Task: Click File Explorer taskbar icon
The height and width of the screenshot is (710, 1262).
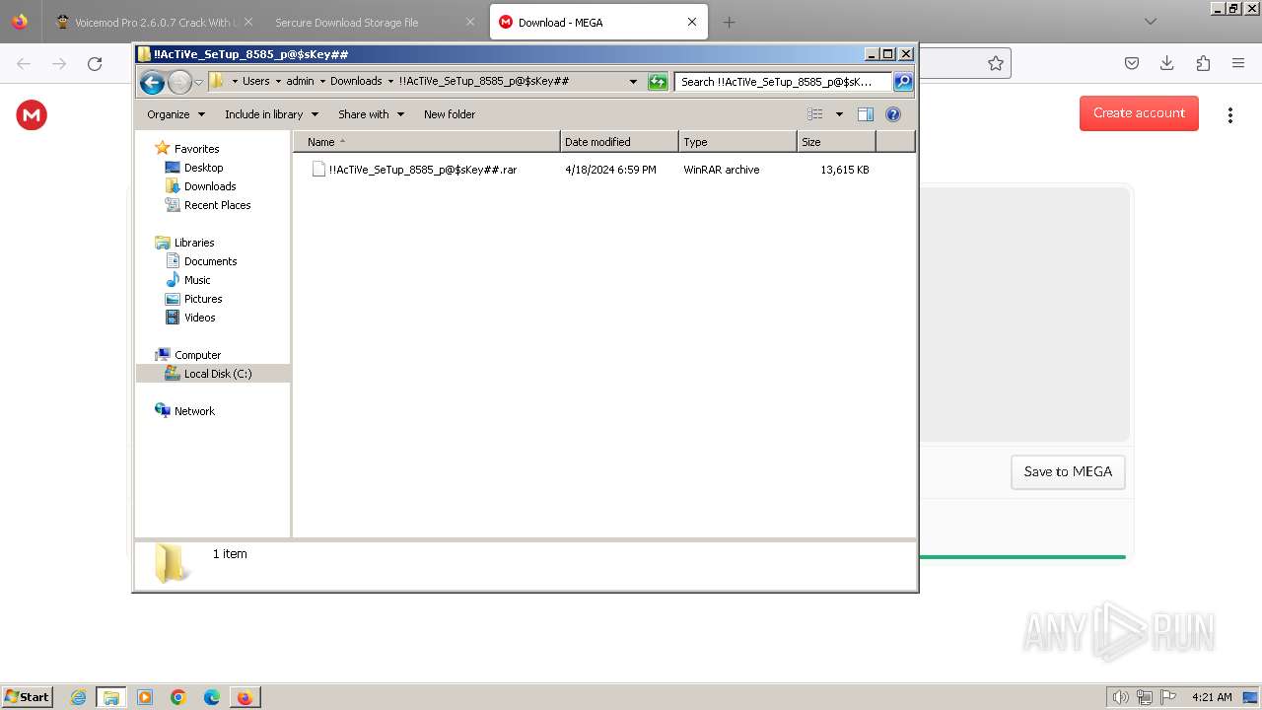Action: click(x=111, y=697)
